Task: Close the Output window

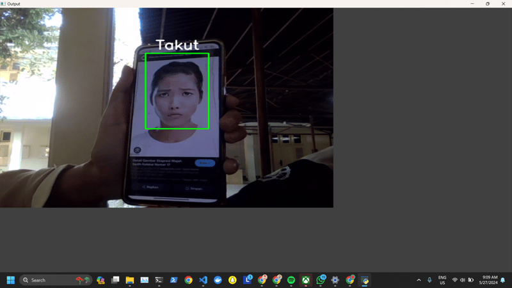Action: 503,4
